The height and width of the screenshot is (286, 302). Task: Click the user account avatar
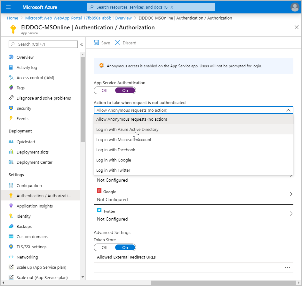pos(295,7)
